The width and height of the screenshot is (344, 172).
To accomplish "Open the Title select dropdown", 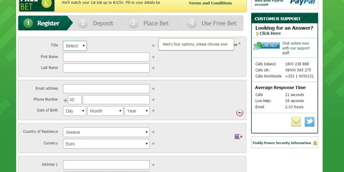I will (75, 46).
